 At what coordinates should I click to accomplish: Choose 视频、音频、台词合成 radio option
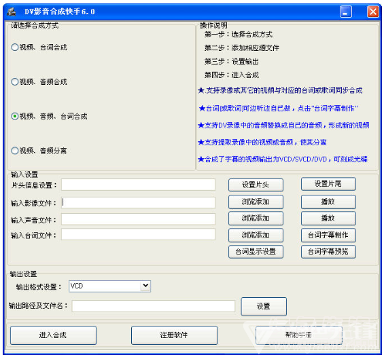tap(49, 116)
